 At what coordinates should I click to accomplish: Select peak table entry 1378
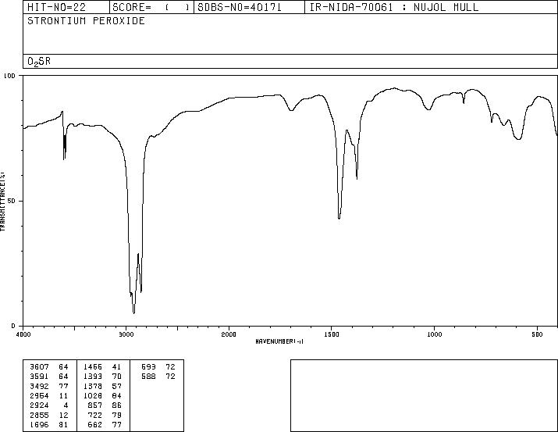click(x=93, y=386)
